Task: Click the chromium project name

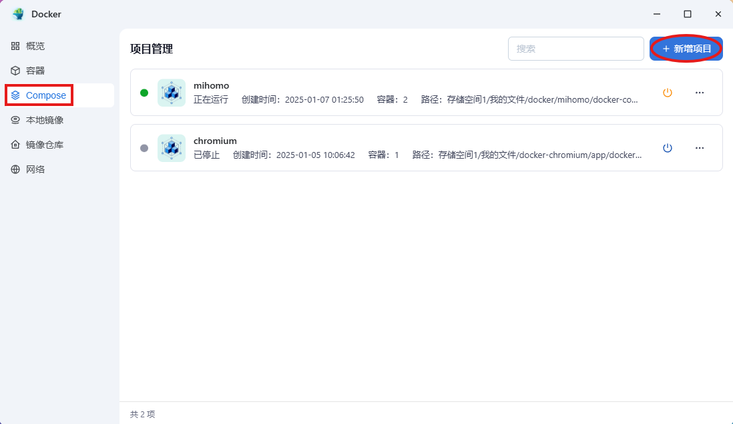Action: [215, 141]
